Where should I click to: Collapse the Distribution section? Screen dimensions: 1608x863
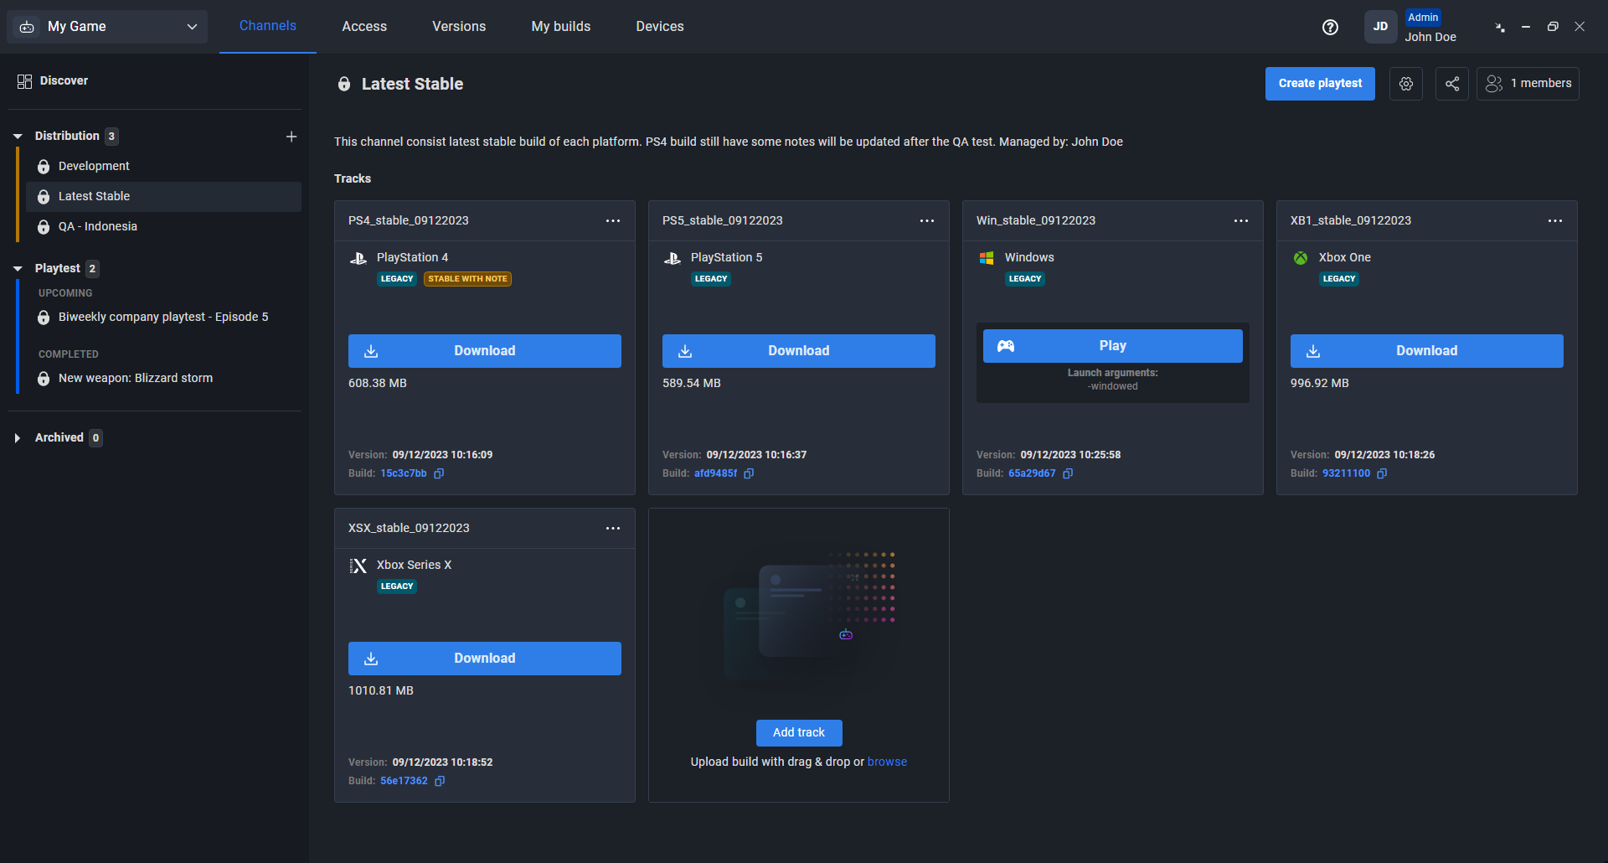point(18,136)
